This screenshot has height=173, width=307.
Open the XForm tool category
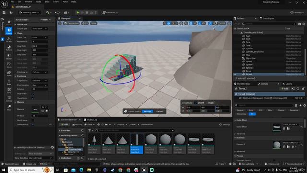pyautogui.click(x=9, y=39)
